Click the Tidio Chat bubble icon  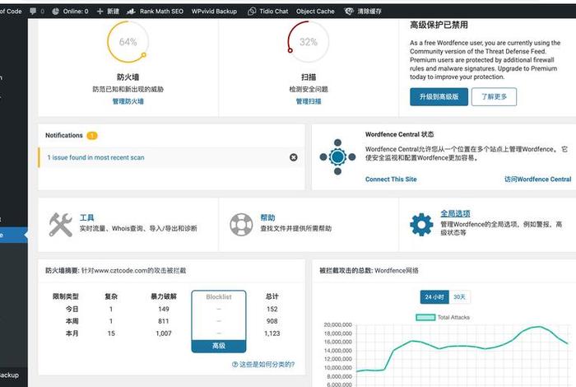coord(252,11)
